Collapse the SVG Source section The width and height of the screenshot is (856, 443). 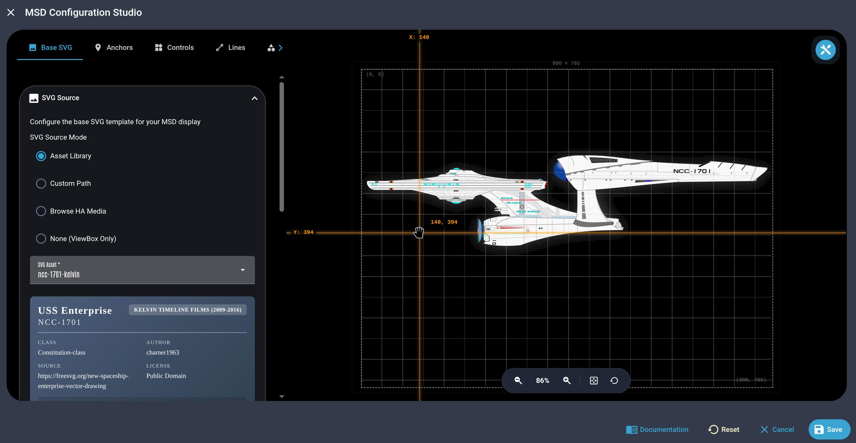click(254, 98)
